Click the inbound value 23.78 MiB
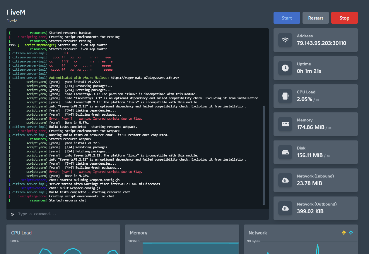This screenshot has height=254, width=369. coord(310,183)
